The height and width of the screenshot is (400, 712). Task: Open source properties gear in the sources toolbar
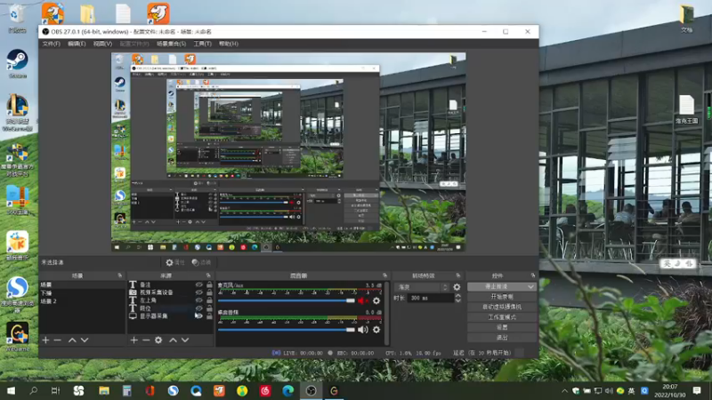click(158, 340)
